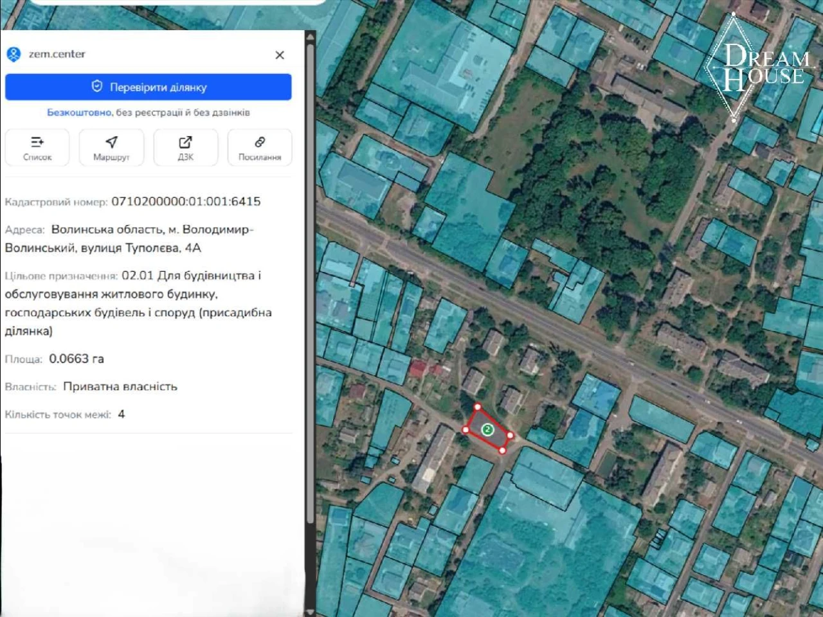Viewport: 823px width, 617px height.
Task: Click the boundary points count value 4
Action: pos(121,414)
